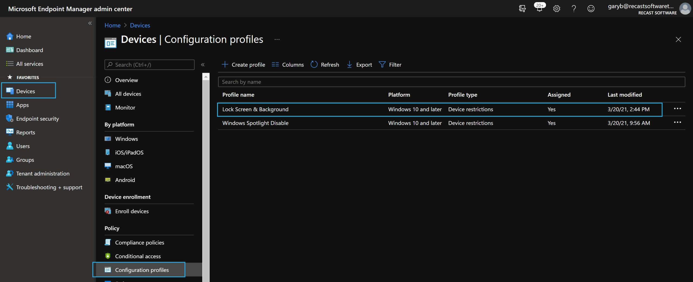
Task: Click the Create profile button
Action: [243, 65]
